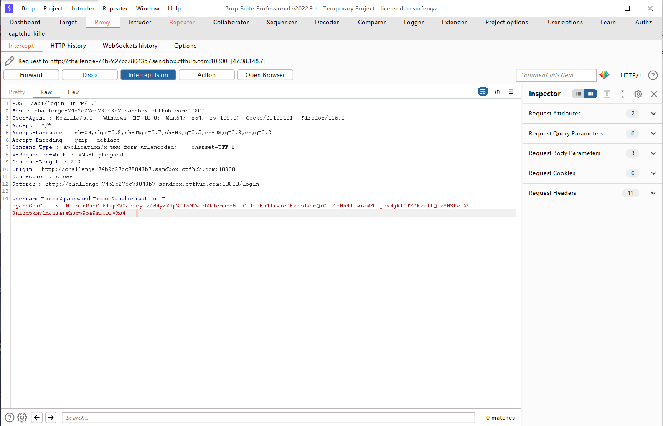This screenshot has height=426, width=663.
Task: Open the editor hamburger menu icon
Action: (511, 92)
